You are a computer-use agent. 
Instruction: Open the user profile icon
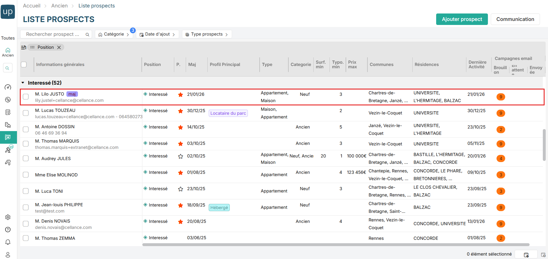pos(8,255)
